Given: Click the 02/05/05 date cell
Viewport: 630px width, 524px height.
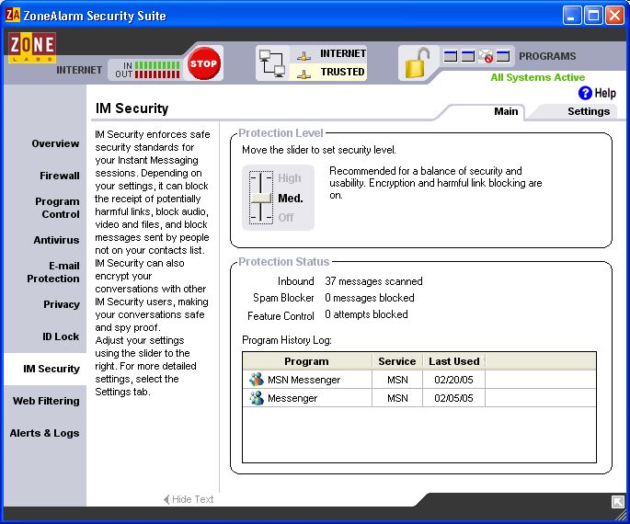Looking at the screenshot, I should (x=453, y=398).
